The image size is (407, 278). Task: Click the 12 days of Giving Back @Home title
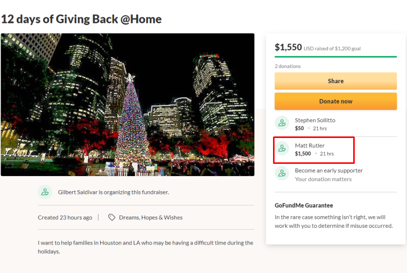tap(81, 19)
